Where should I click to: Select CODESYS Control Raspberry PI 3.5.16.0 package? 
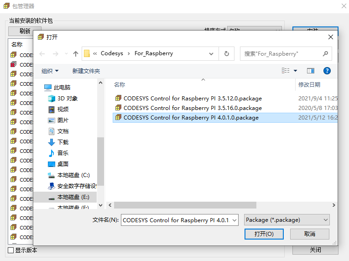pyautogui.click(x=192, y=108)
